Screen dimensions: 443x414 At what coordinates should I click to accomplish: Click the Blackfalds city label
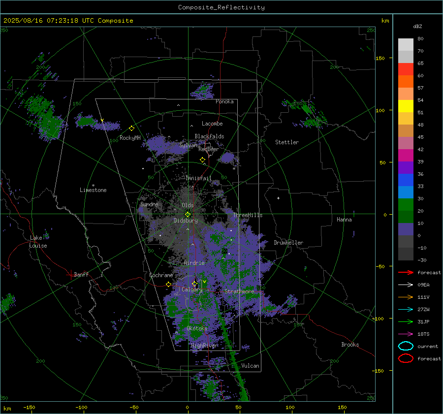209,136
